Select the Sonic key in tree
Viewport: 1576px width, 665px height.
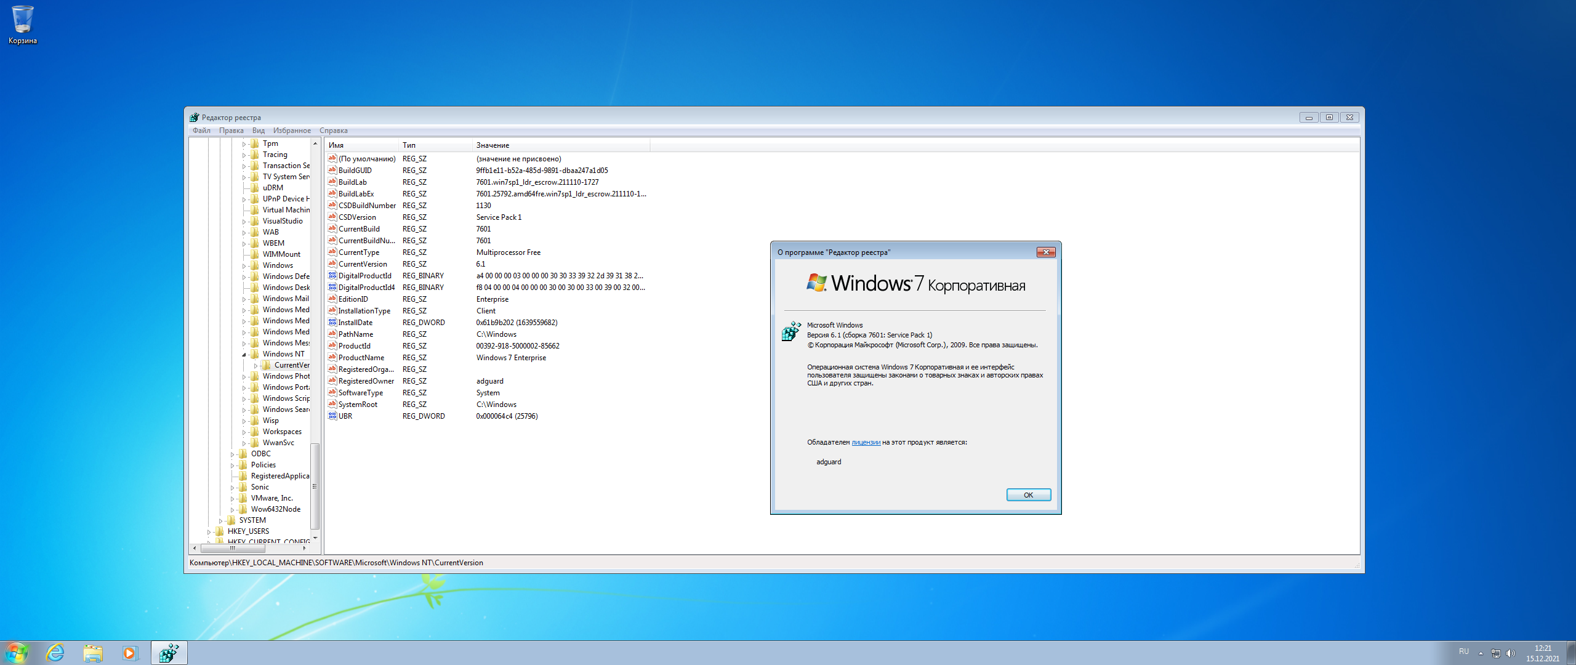pos(260,487)
